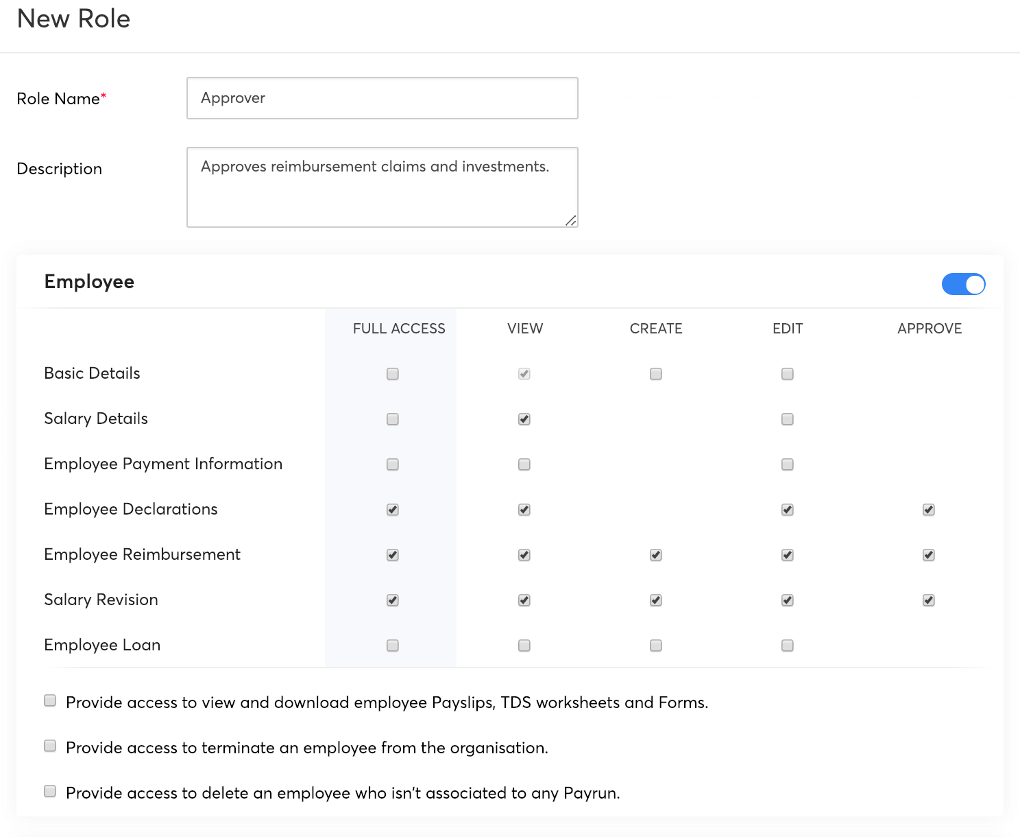
Task: Uncheck Approve for Salary Revision
Action: 929,600
